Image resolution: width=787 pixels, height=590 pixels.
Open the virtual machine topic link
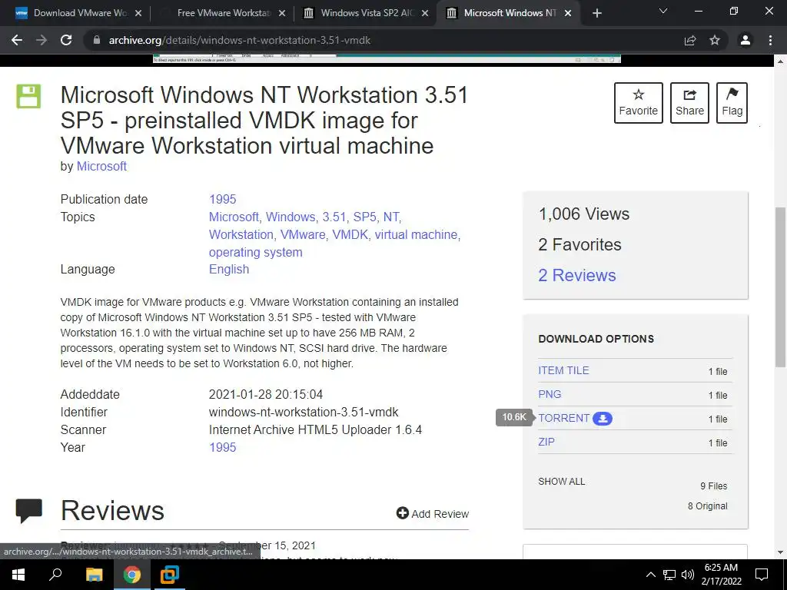pos(416,234)
